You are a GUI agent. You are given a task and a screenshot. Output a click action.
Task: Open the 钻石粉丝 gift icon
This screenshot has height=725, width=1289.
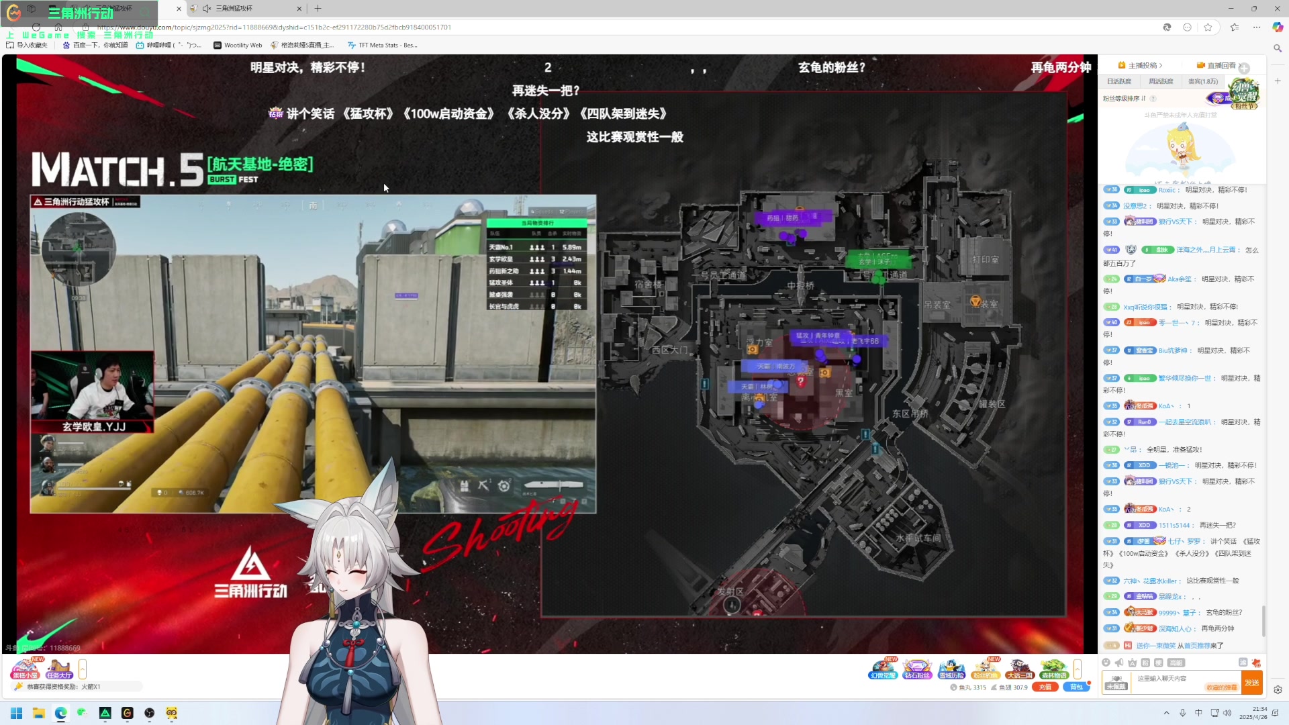pyautogui.click(x=916, y=669)
